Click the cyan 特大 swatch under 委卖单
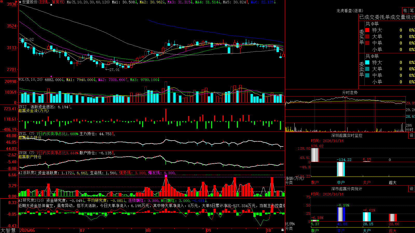415x233 pixels. [x=367, y=62]
